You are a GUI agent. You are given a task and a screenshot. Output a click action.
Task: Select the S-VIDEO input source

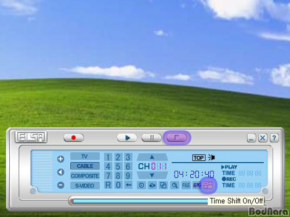(85, 186)
